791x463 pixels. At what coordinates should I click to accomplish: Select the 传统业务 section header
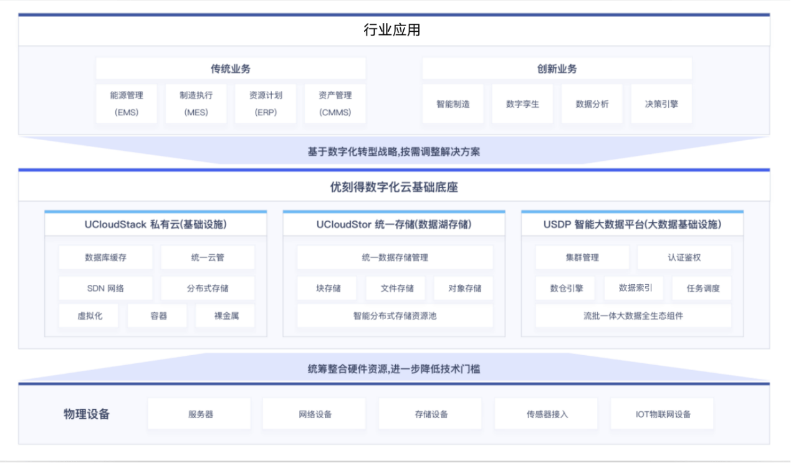click(231, 69)
